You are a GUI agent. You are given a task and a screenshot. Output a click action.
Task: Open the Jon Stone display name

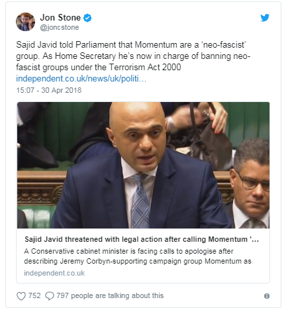pos(60,18)
